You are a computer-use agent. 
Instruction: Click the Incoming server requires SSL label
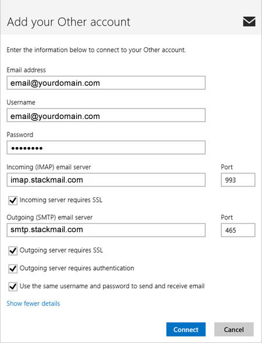tap(61, 200)
